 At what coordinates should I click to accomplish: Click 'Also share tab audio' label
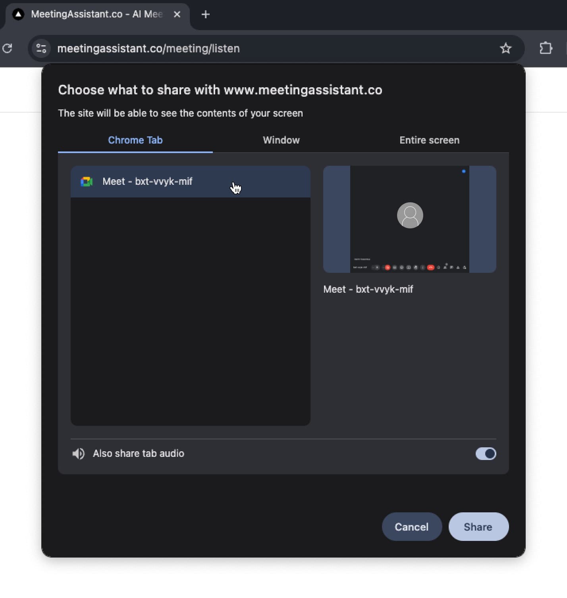click(139, 454)
